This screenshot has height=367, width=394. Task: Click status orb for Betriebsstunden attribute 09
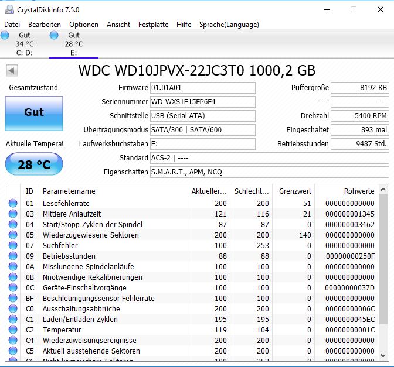[x=13, y=256]
